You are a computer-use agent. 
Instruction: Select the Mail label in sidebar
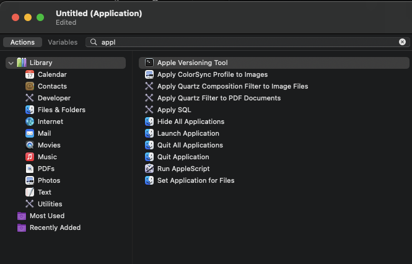45,133
